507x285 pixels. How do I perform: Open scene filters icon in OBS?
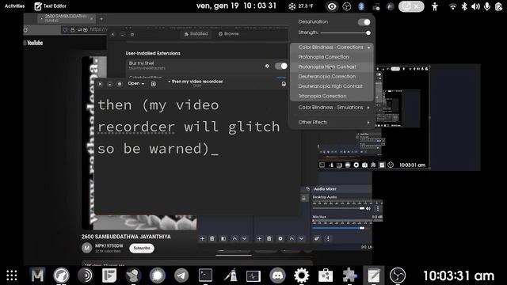pos(223,238)
